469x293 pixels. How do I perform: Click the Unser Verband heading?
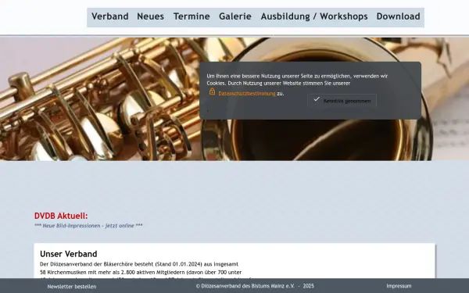coord(69,254)
